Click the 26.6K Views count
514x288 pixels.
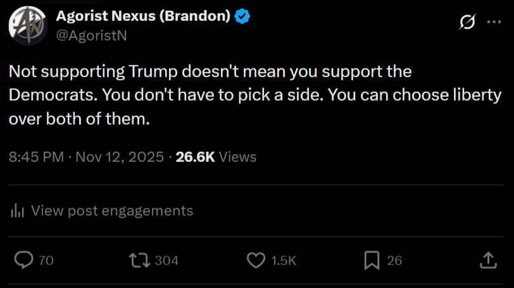click(216, 156)
